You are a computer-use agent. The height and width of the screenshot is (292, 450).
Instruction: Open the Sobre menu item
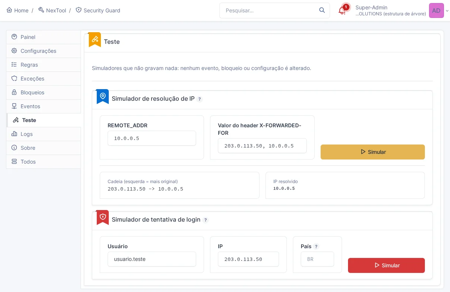(x=43, y=148)
